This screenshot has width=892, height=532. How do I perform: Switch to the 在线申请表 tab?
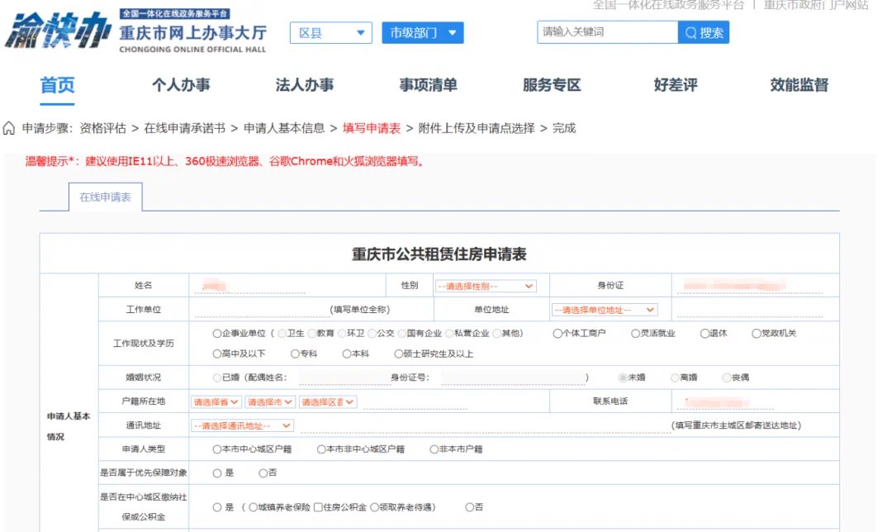pos(105,197)
